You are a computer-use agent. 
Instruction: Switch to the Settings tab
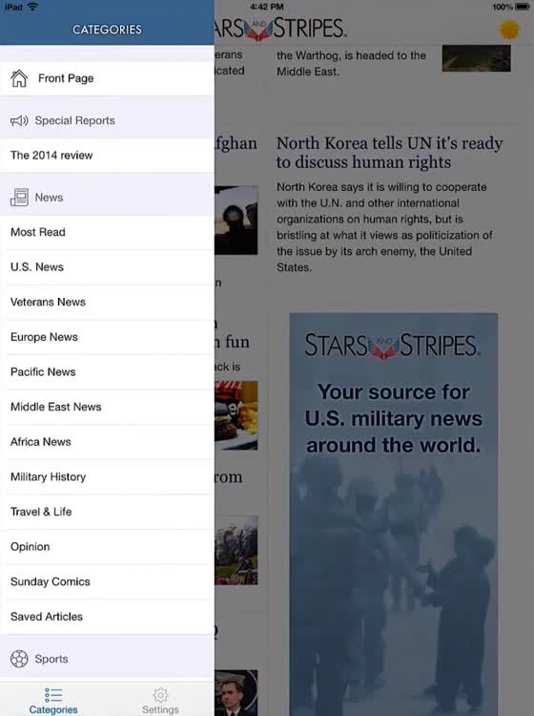point(160,701)
